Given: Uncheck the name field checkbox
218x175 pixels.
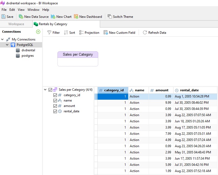Looking at the screenshot, I should tap(55, 100).
